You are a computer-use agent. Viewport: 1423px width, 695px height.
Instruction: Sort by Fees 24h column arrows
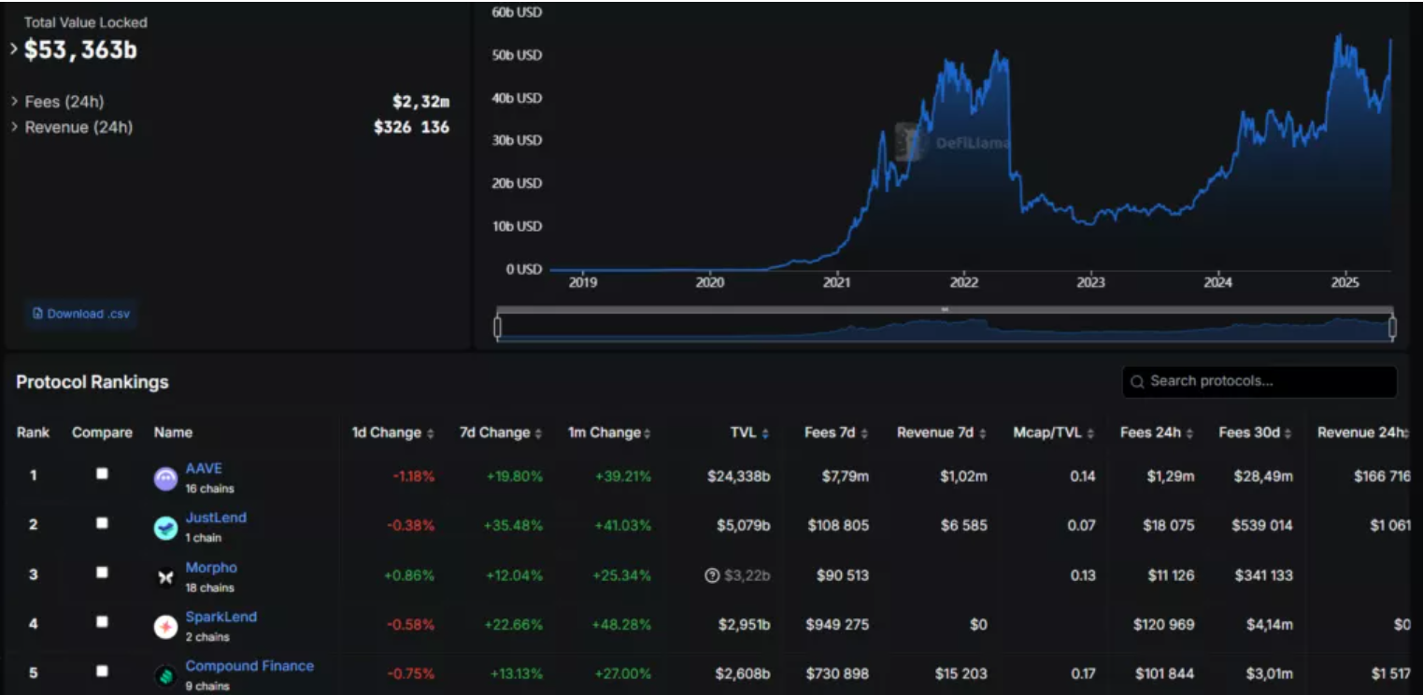pos(1189,433)
